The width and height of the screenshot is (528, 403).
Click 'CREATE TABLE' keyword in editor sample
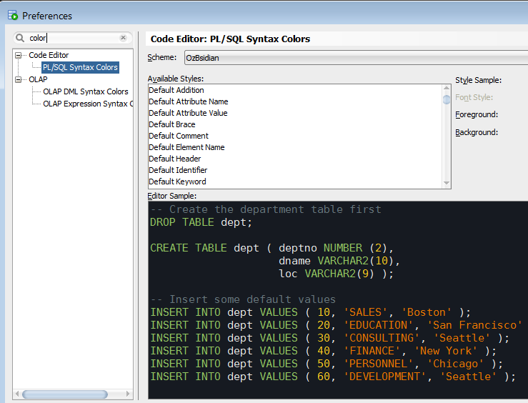tap(189, 248)
